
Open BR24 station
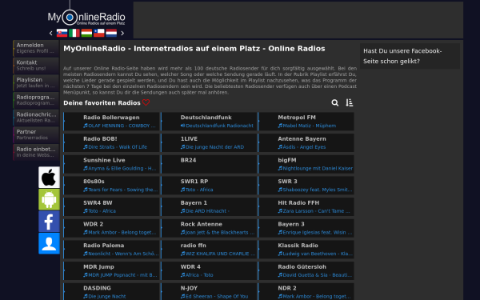coord(209,164)
